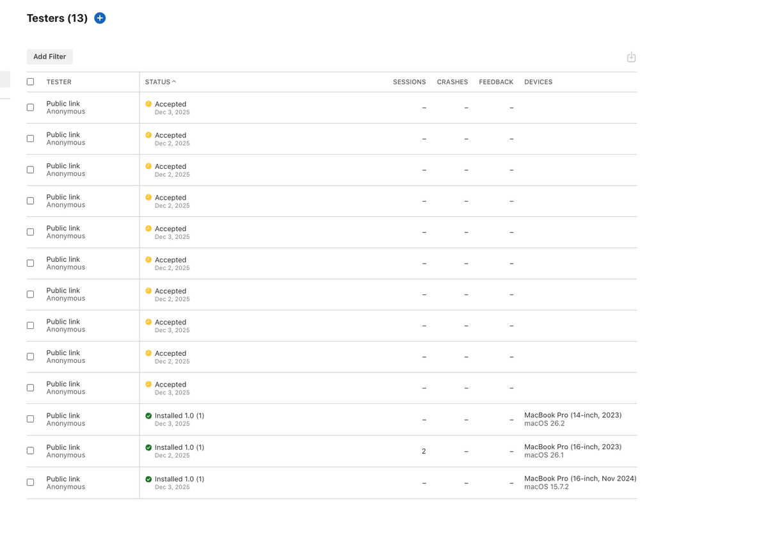
Task: Click the import/export icon above the table
Action: click(631, 57)
